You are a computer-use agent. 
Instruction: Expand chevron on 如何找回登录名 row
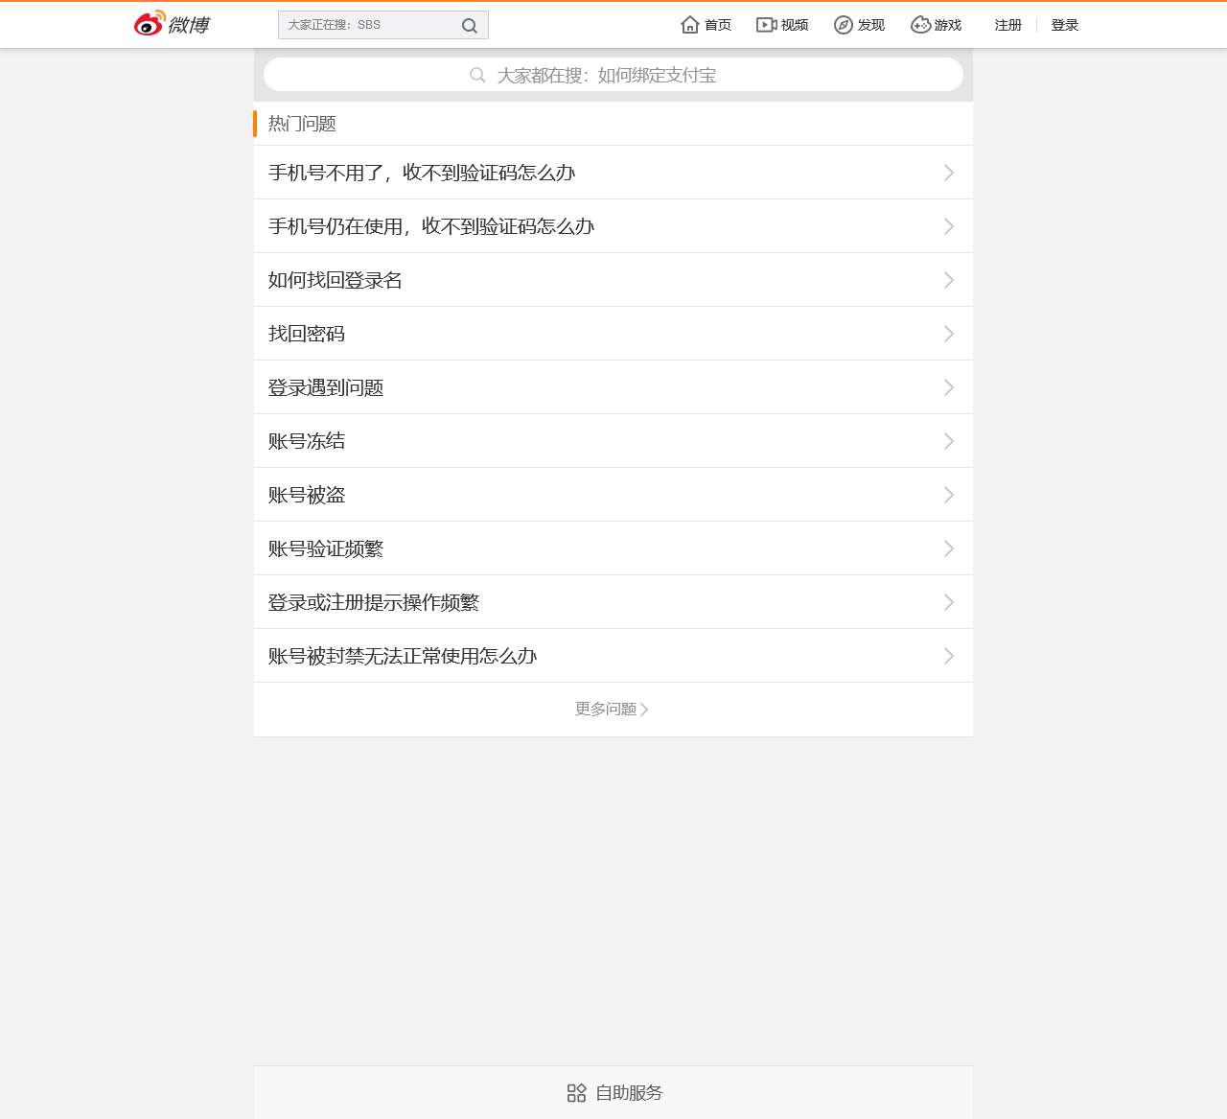pos(949,280)
